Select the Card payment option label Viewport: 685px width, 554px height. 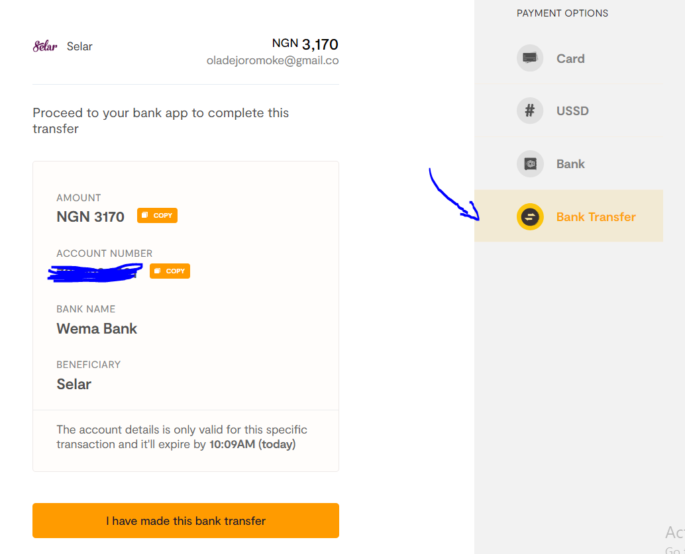[570, 58]
